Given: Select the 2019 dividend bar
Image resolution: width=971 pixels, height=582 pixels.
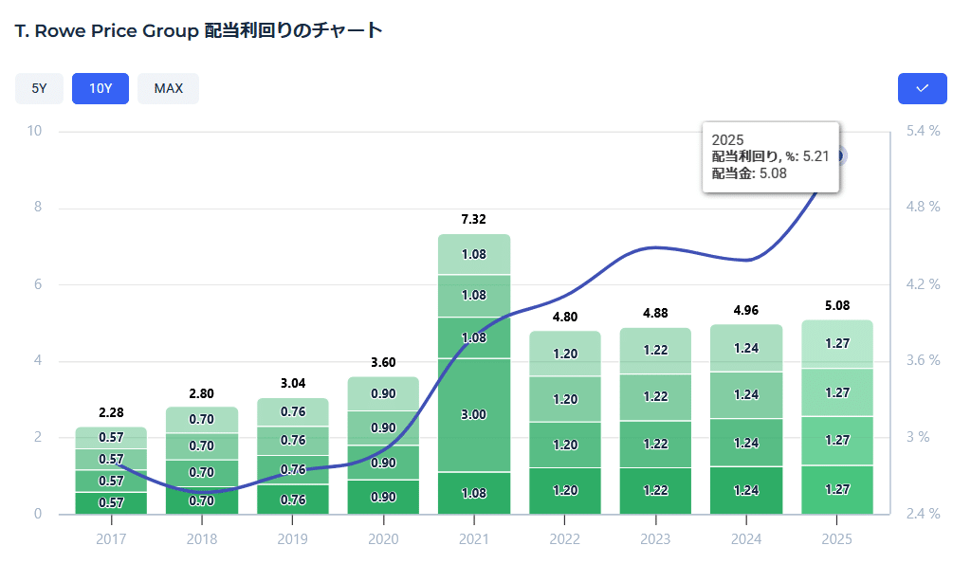Looking at the screenshot, I should click(292, 457).
